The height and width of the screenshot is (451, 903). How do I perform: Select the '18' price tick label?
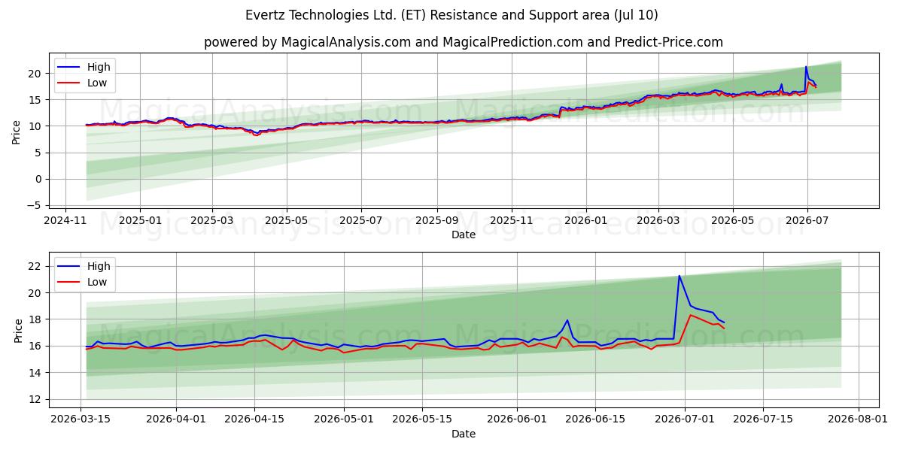tap(36, 319)
